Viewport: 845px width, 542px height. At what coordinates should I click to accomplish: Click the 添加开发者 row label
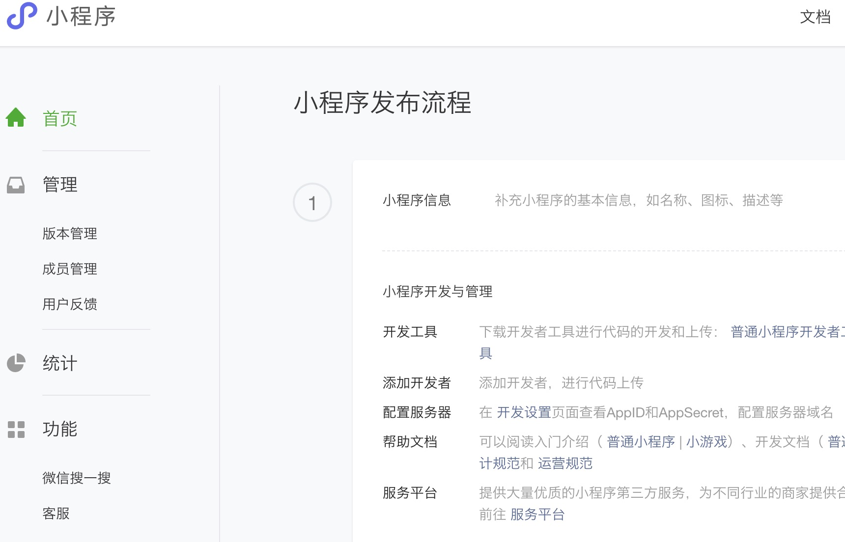[x=417, y=383]
